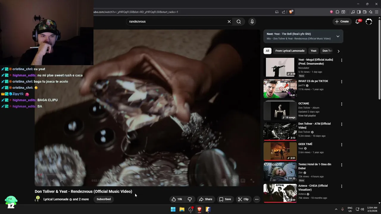Image resolution: width=381 pixels, height=214 pixels.
Task: Click the install app icon in address bar
Action: 277,12
